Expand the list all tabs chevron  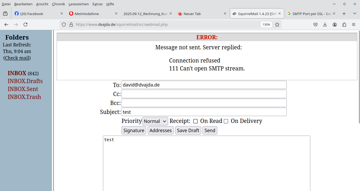tap(355, 14)
